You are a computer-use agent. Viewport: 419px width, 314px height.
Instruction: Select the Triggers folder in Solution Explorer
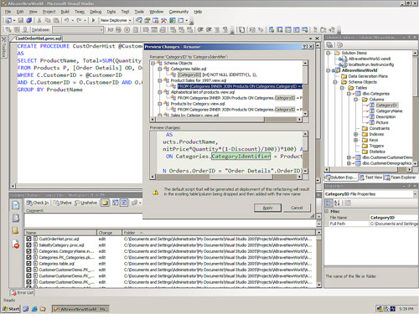376,146
